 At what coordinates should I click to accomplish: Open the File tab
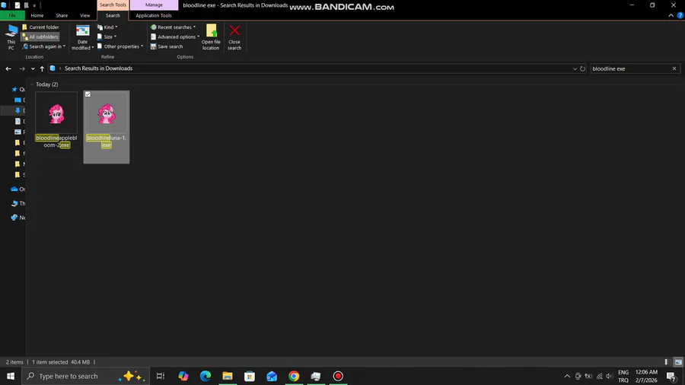[12, 15]
